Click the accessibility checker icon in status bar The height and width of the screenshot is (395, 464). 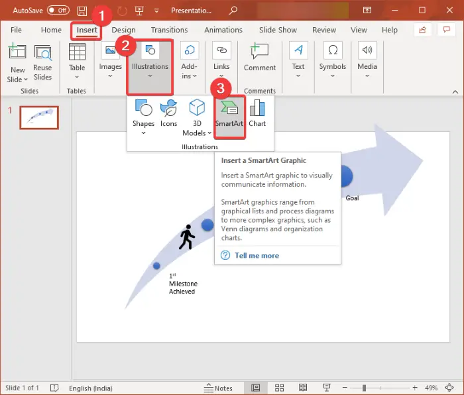point(54,388)
